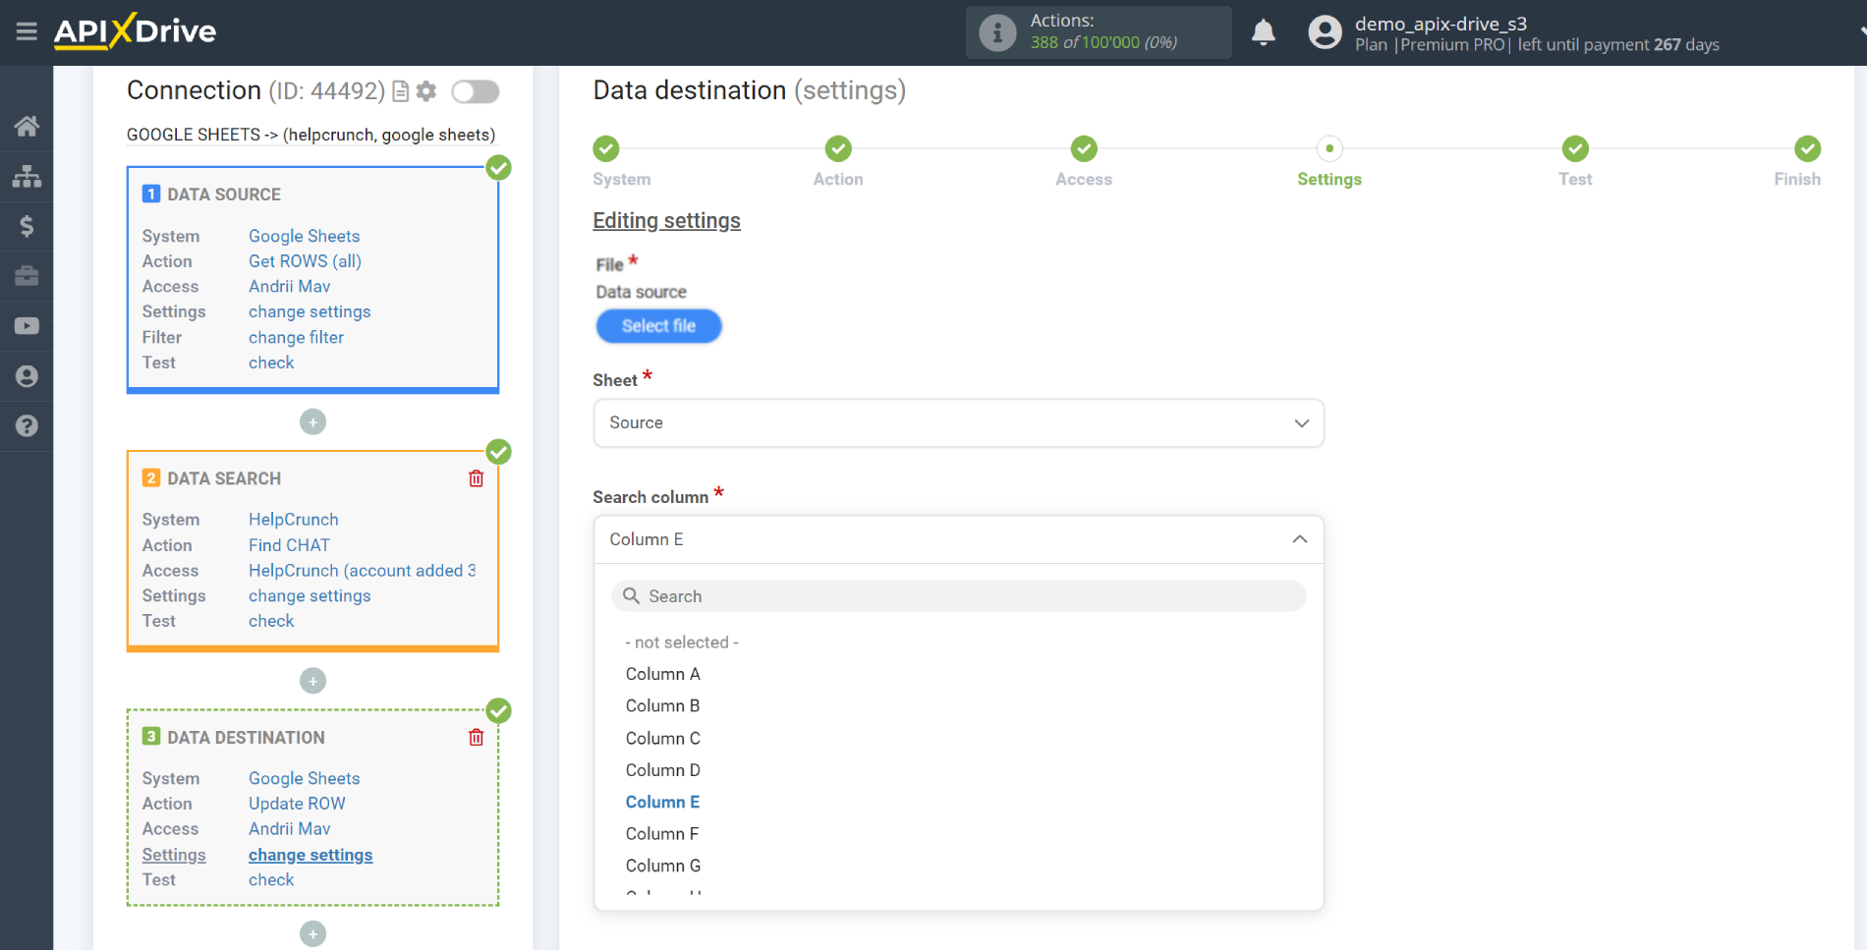Add block after Data Search
This screenshot has width=1867, height=950.
pyautogui.click(x=312, y=681)
